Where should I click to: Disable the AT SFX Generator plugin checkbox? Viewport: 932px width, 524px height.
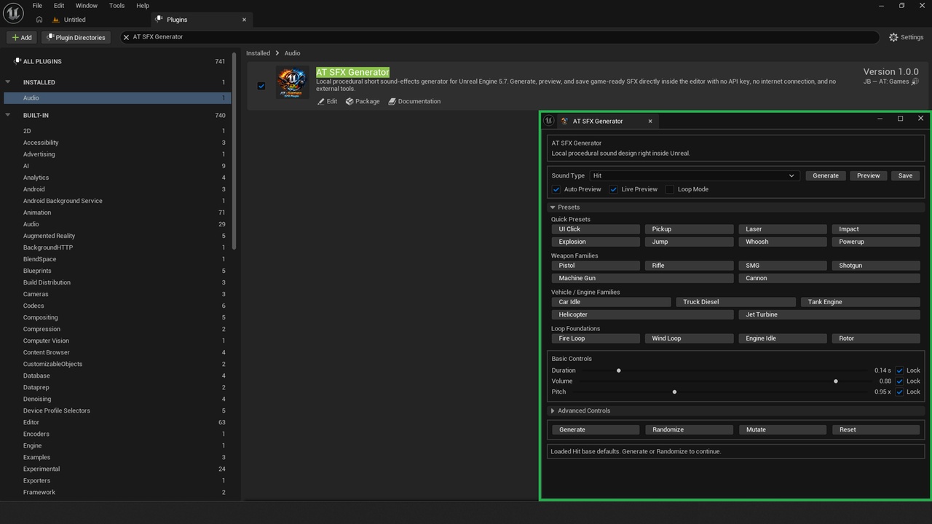click(x=261, y=86)
